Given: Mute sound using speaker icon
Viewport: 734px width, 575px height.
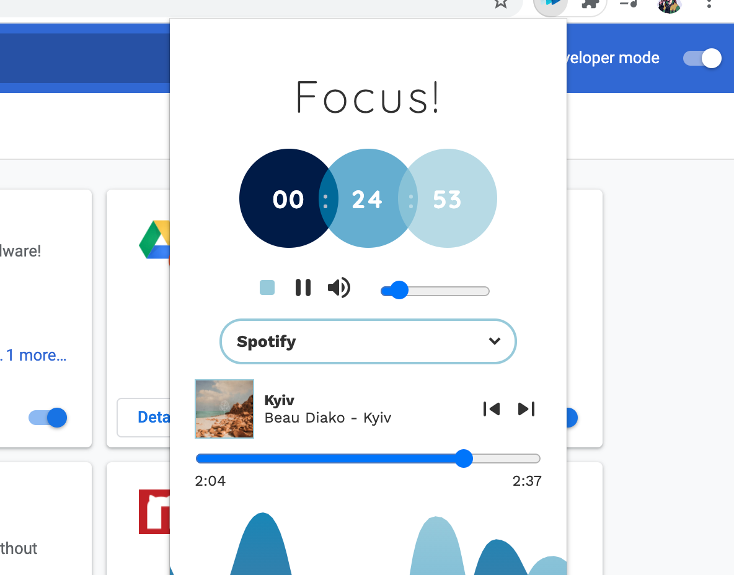Looking at the screenshot, I should coord(339,287).
